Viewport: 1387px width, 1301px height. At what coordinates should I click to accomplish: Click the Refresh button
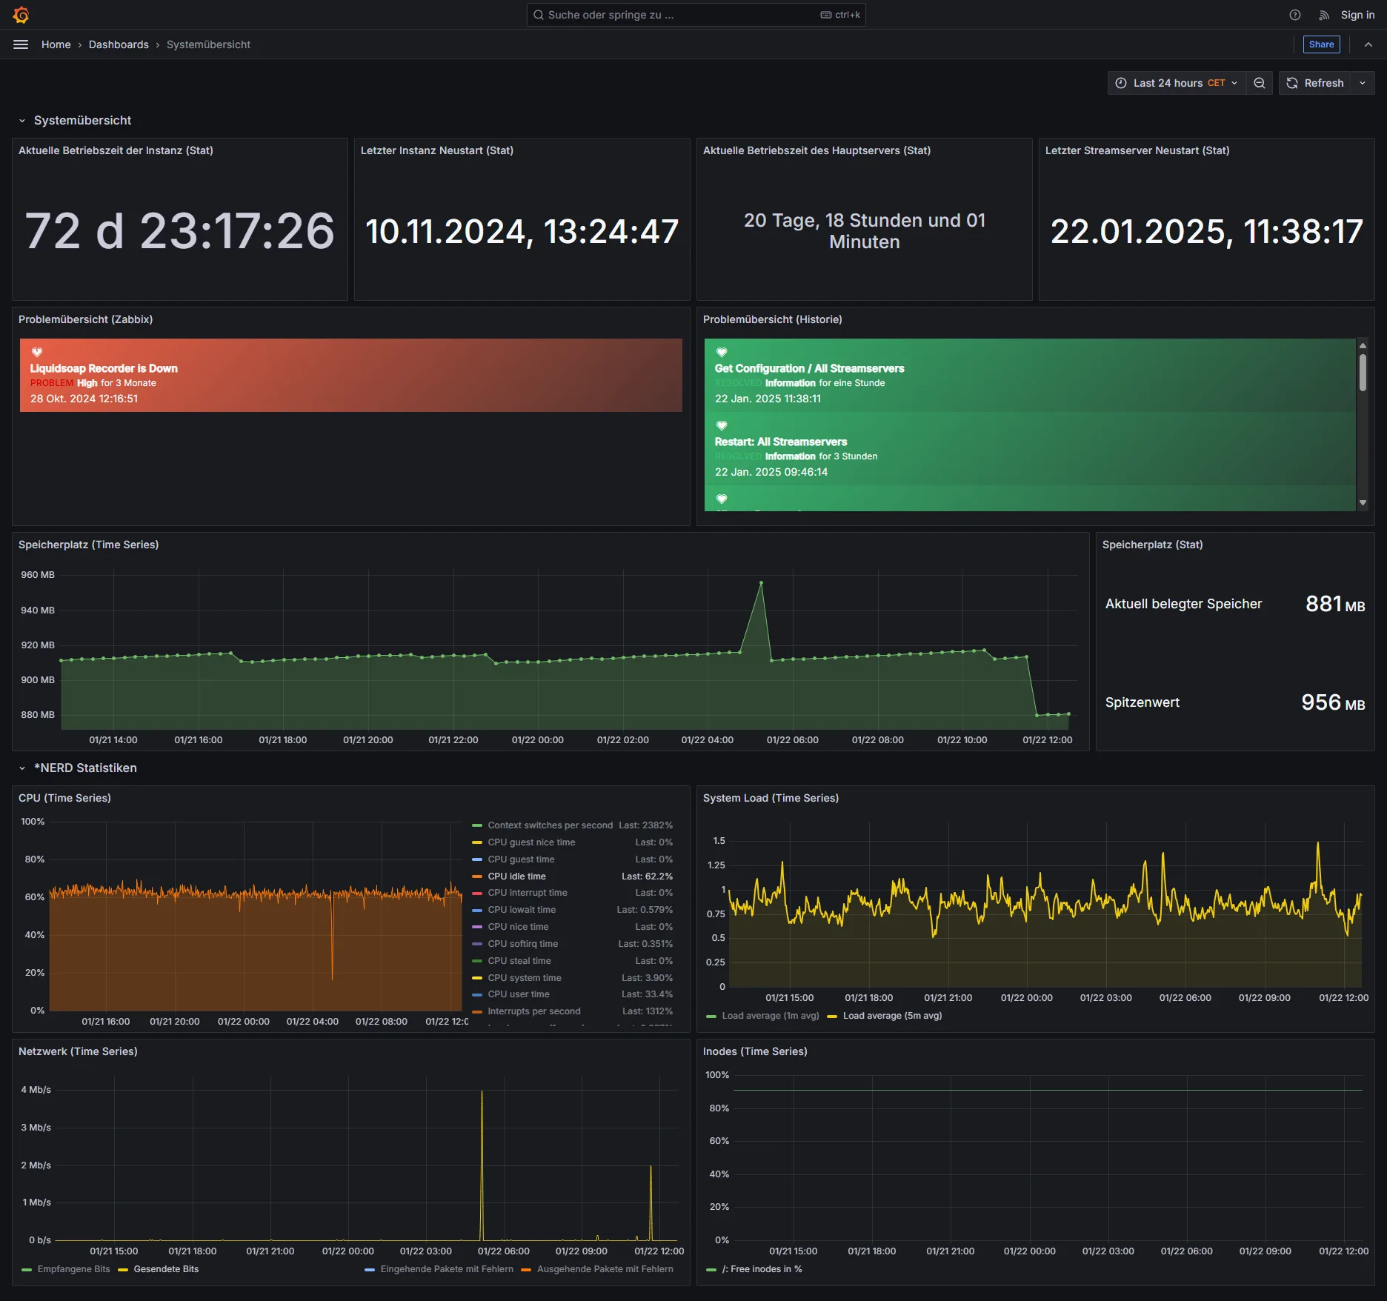click(1315, 83)
